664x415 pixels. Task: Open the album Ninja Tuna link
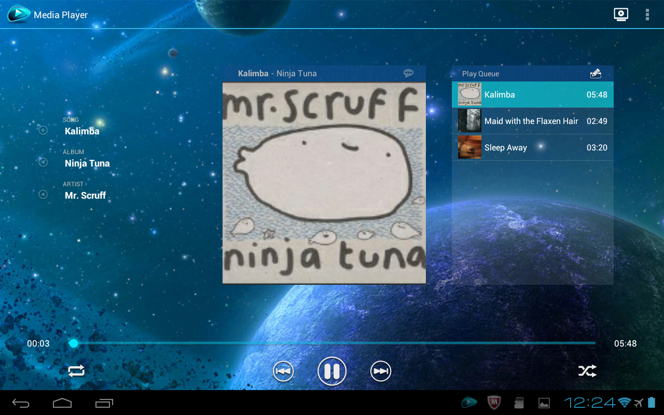[x=87, y=163]
